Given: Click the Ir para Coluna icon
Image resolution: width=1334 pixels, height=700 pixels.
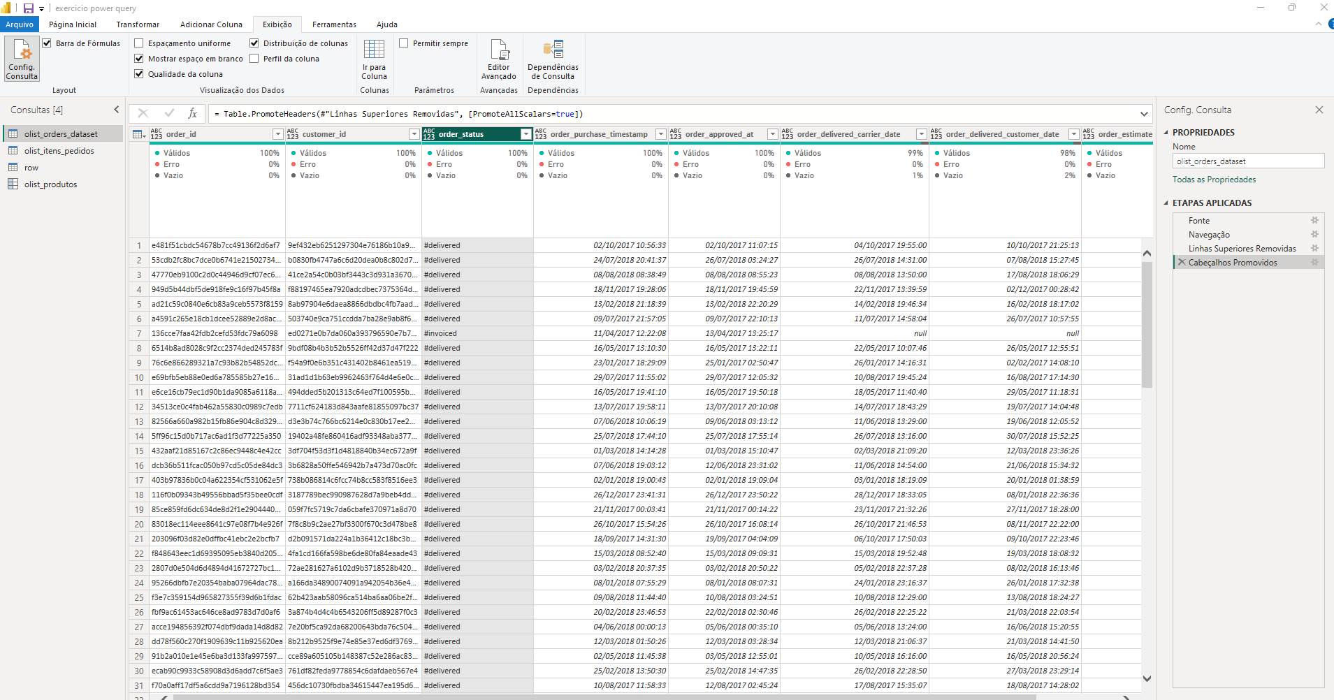Looking at the screenshot, I should [x=374, y=59].
